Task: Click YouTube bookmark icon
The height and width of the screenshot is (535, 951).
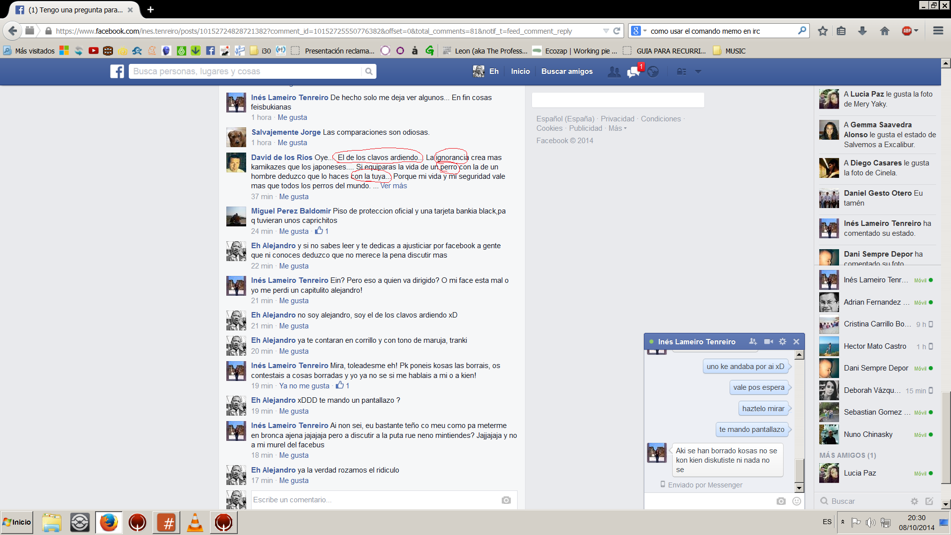Action: (93, 51)
